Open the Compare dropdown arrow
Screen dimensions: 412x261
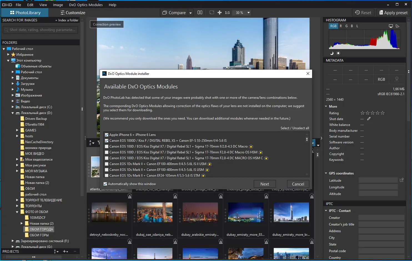tap(190, 13)
